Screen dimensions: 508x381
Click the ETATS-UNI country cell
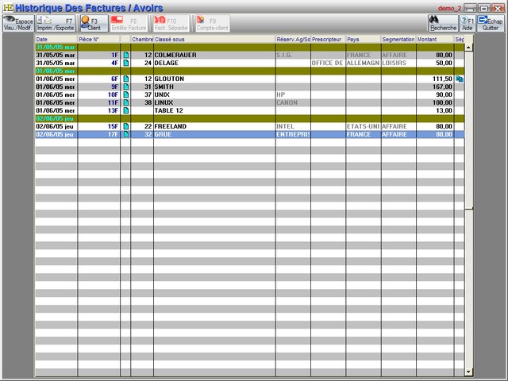tap(363, 126)
